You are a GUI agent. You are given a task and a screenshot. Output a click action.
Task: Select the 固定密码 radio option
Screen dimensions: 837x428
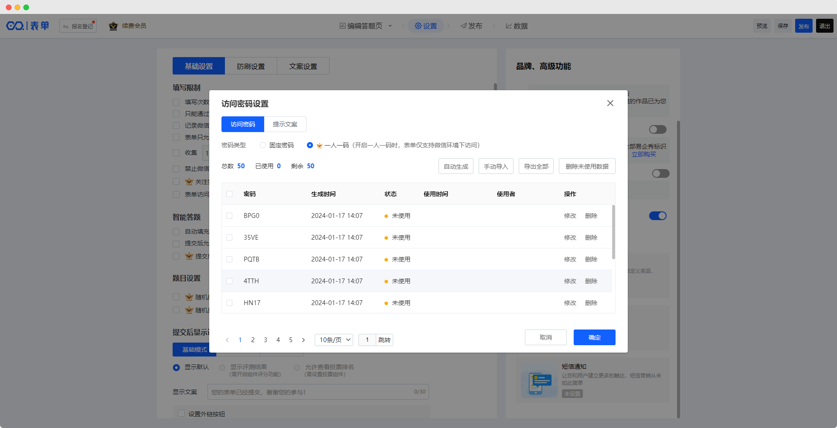[x=263, y=145]
